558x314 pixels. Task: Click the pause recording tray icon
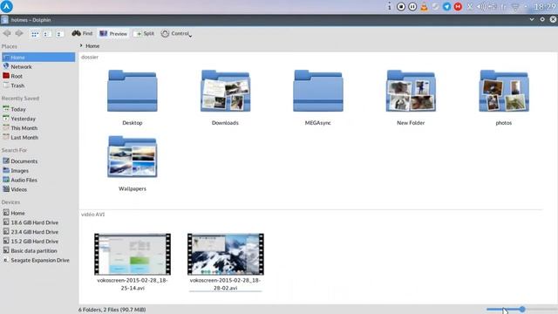coord(412,6)
